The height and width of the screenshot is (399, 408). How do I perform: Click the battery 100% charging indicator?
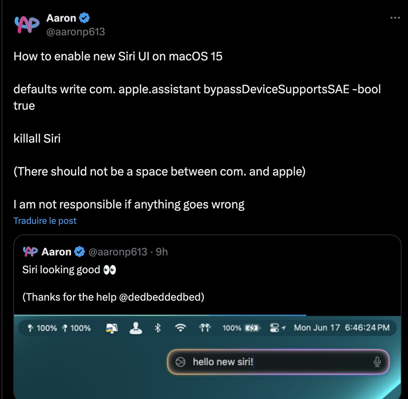(241, 328)
